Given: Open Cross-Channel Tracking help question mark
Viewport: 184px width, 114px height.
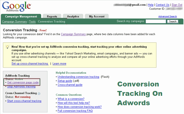Looking at the screenshot, I should [x=39, y=94].
